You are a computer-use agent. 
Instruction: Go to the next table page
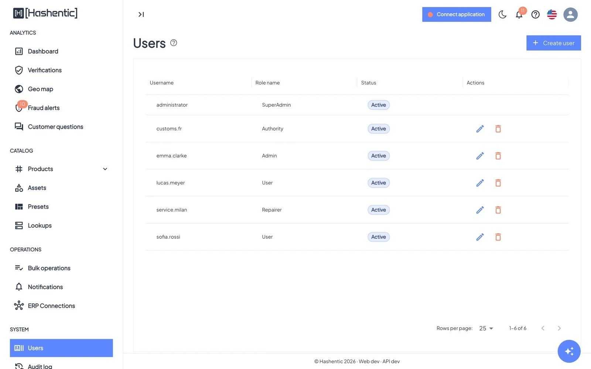(x=559, y=328)
